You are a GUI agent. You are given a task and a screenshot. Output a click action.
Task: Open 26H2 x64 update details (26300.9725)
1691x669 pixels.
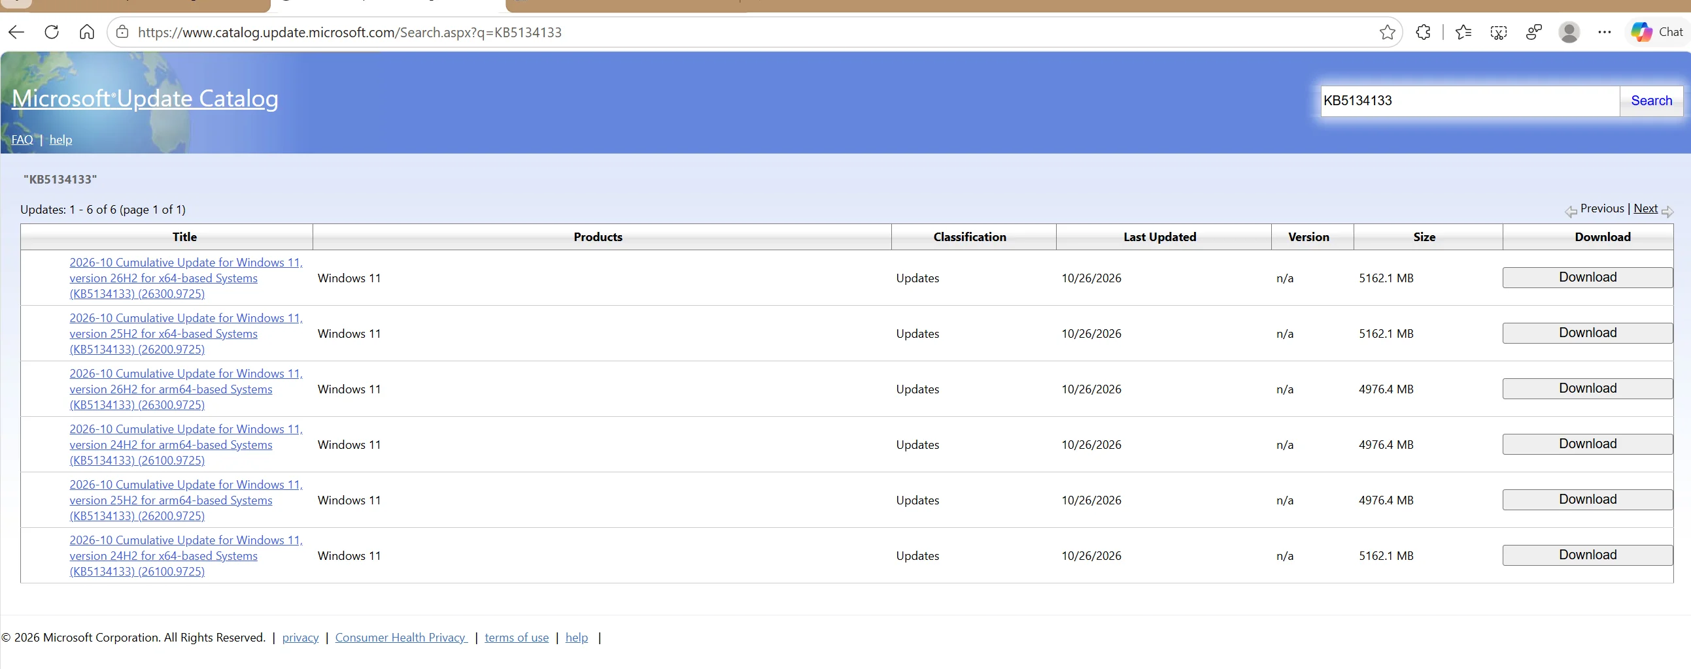pyautogui.click(x=186, y=278)
